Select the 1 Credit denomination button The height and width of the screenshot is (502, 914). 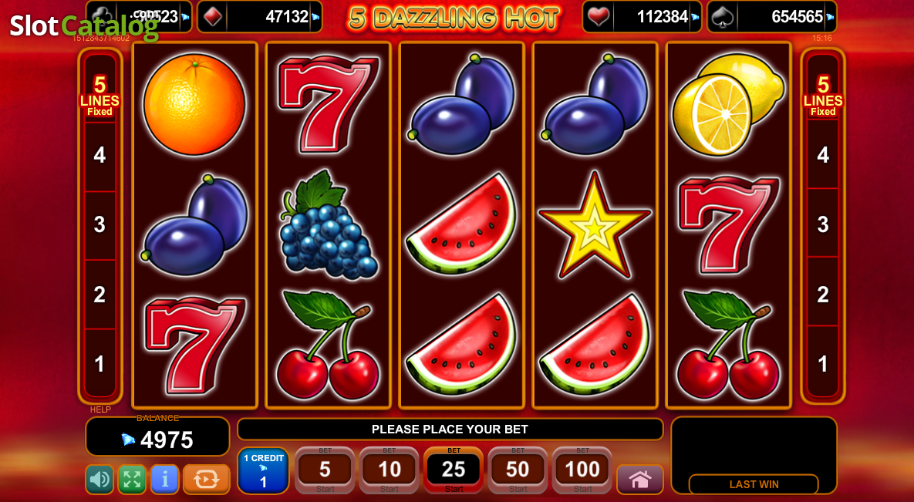[264, 470]
